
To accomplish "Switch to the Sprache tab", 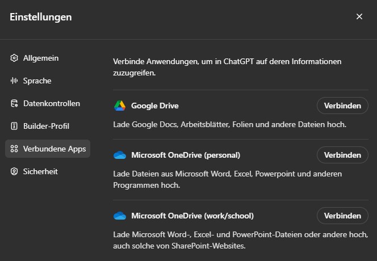I will tap(48, 81).
